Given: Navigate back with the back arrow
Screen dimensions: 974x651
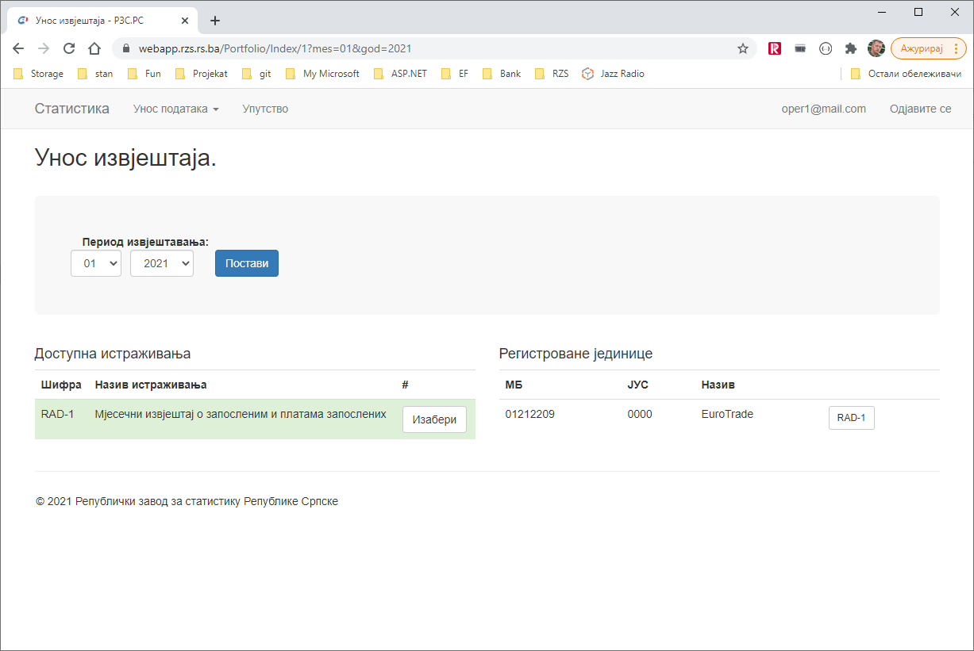Looking at the screenshot, I should [x=18, y=48].
